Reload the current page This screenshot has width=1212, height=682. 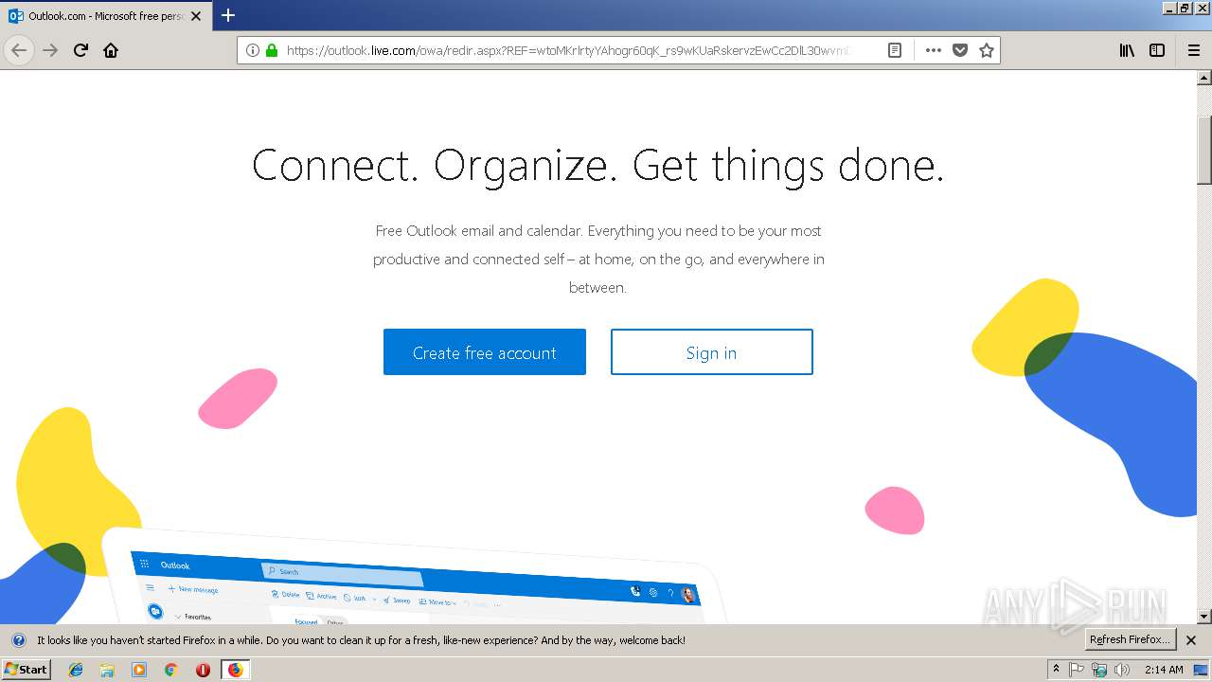click(80, 50)
